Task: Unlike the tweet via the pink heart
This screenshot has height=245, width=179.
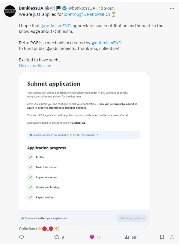Action: click(92, 237)
